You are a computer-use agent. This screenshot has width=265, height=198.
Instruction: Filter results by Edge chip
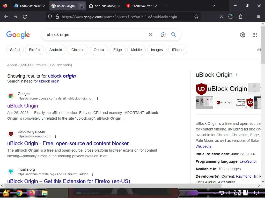pyautogui.click(x=117, y=50)
